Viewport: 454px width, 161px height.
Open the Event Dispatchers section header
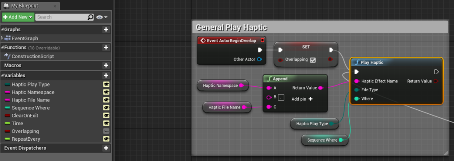[25, 148]
